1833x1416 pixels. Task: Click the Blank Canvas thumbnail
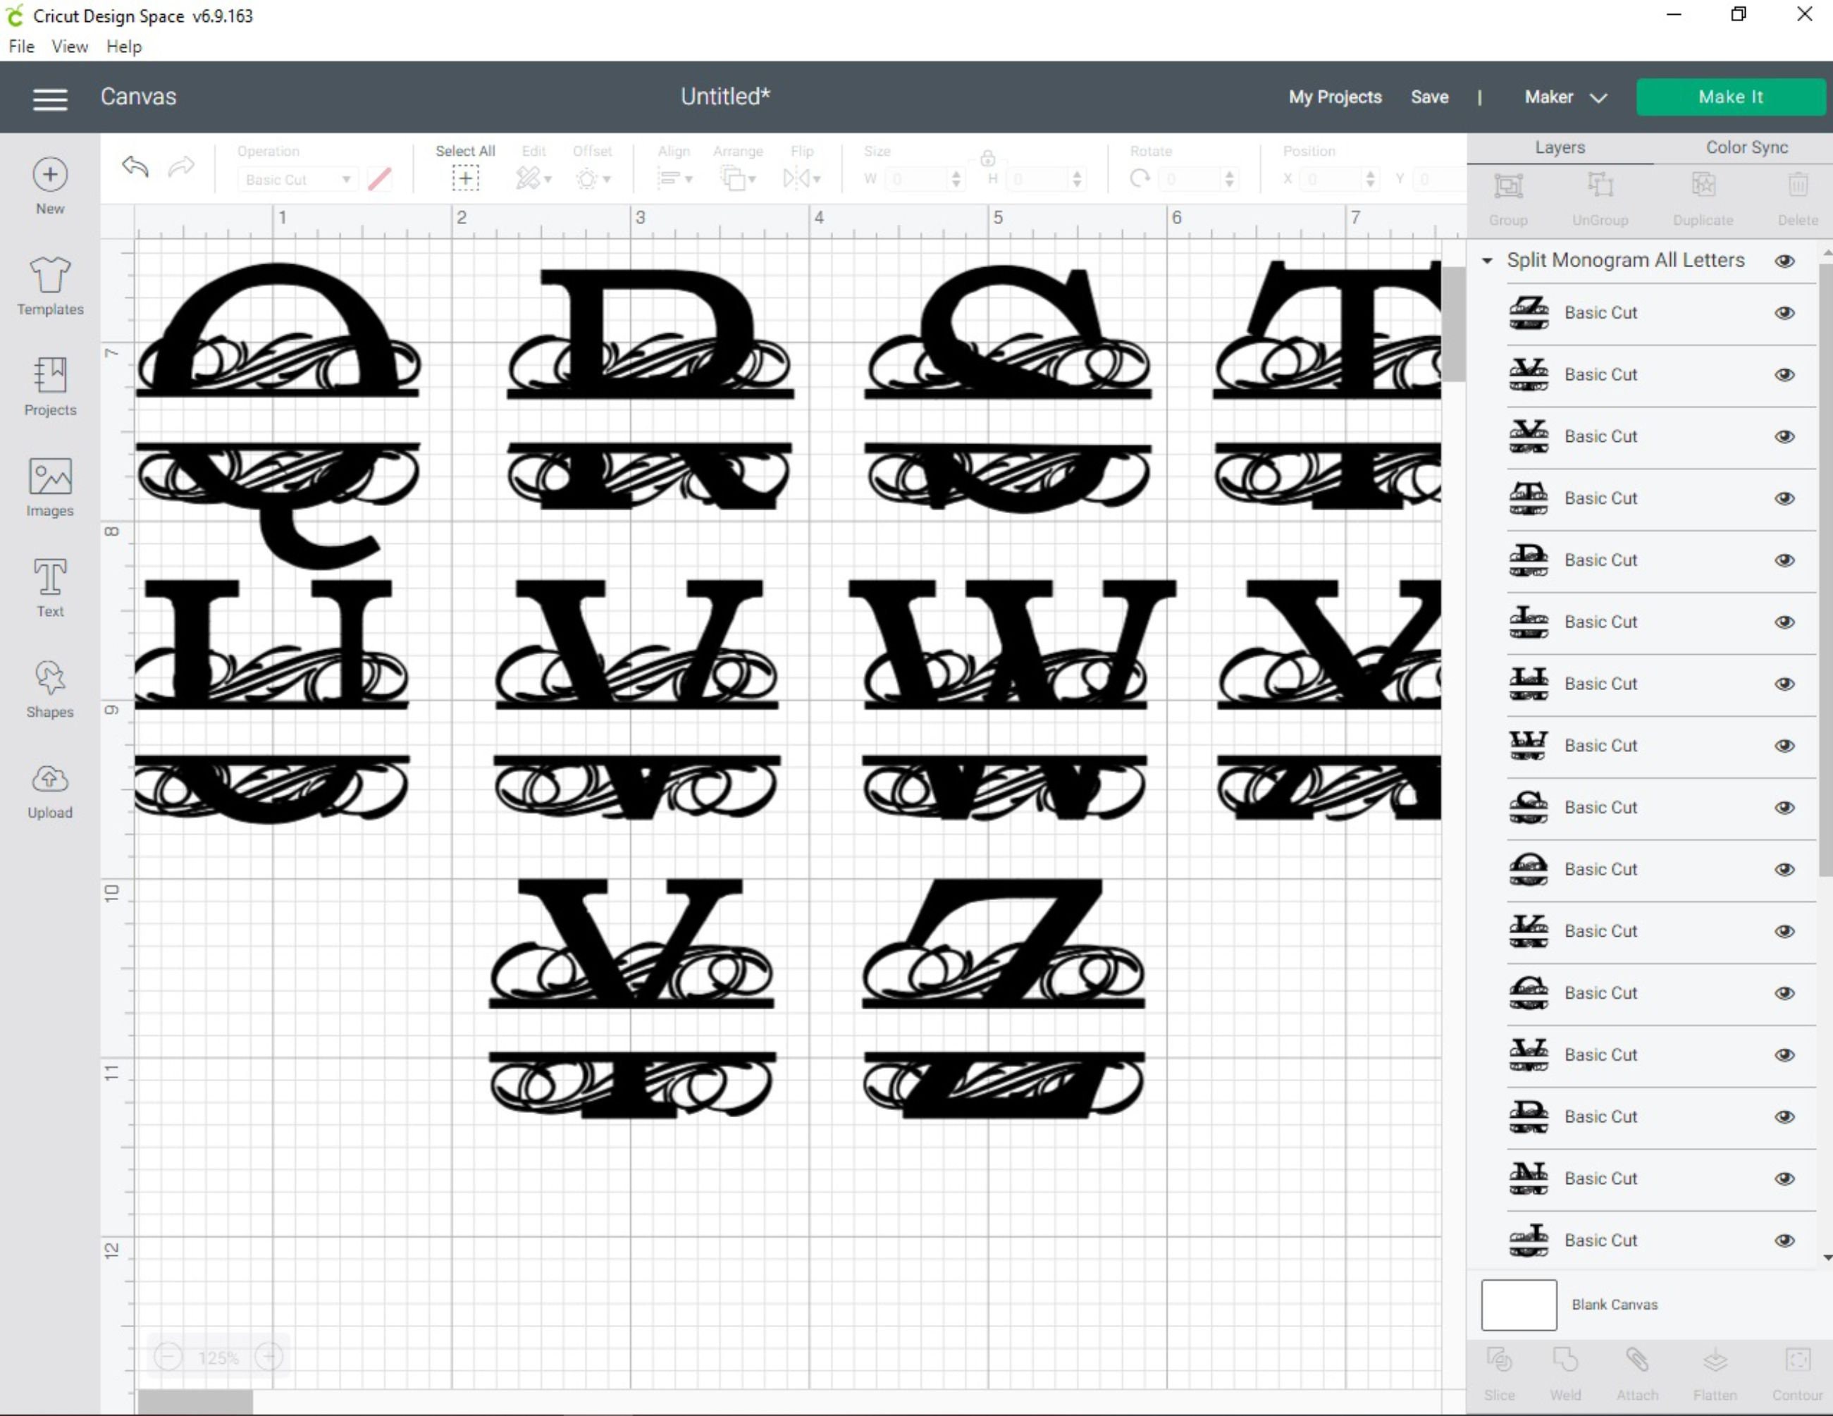(1519, 1305)
